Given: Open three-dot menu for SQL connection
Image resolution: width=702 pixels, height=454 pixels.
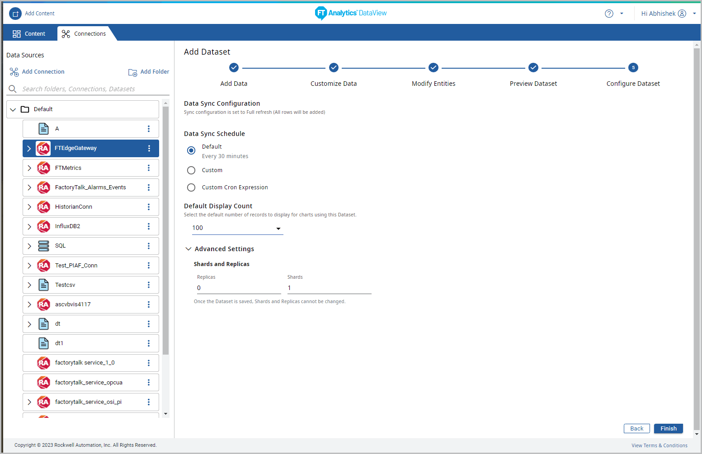Looking at the screenshot, I should (149, 246).
